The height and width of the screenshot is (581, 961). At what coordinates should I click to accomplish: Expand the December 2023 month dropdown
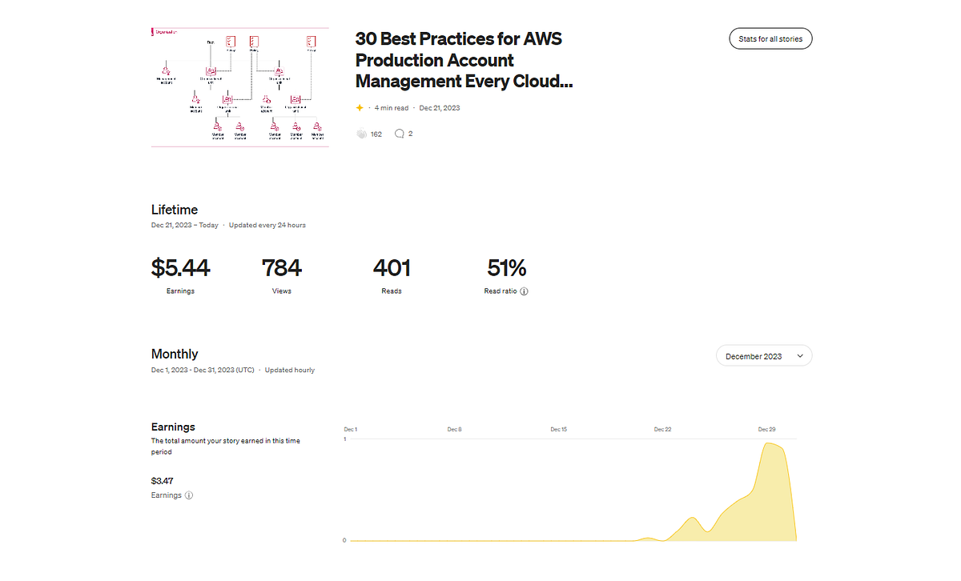pyautogui.click(x=764, y=356)
